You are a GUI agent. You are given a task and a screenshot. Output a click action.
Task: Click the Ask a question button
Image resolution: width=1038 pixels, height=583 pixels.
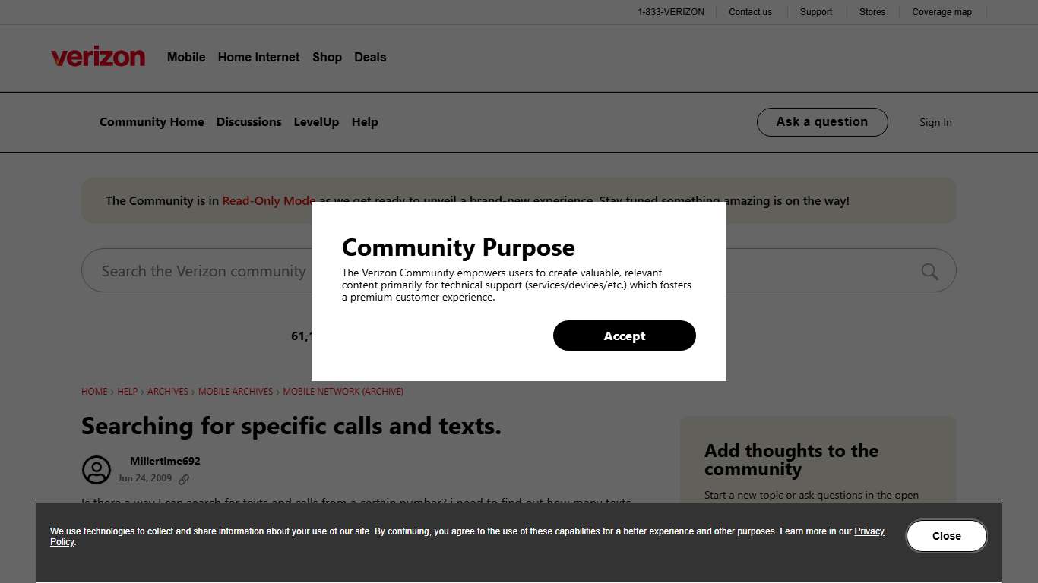[x=821, y=121]
